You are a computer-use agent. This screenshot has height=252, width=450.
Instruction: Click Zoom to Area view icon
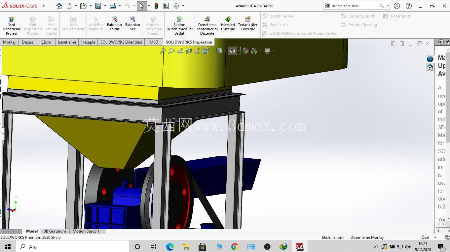171,51
